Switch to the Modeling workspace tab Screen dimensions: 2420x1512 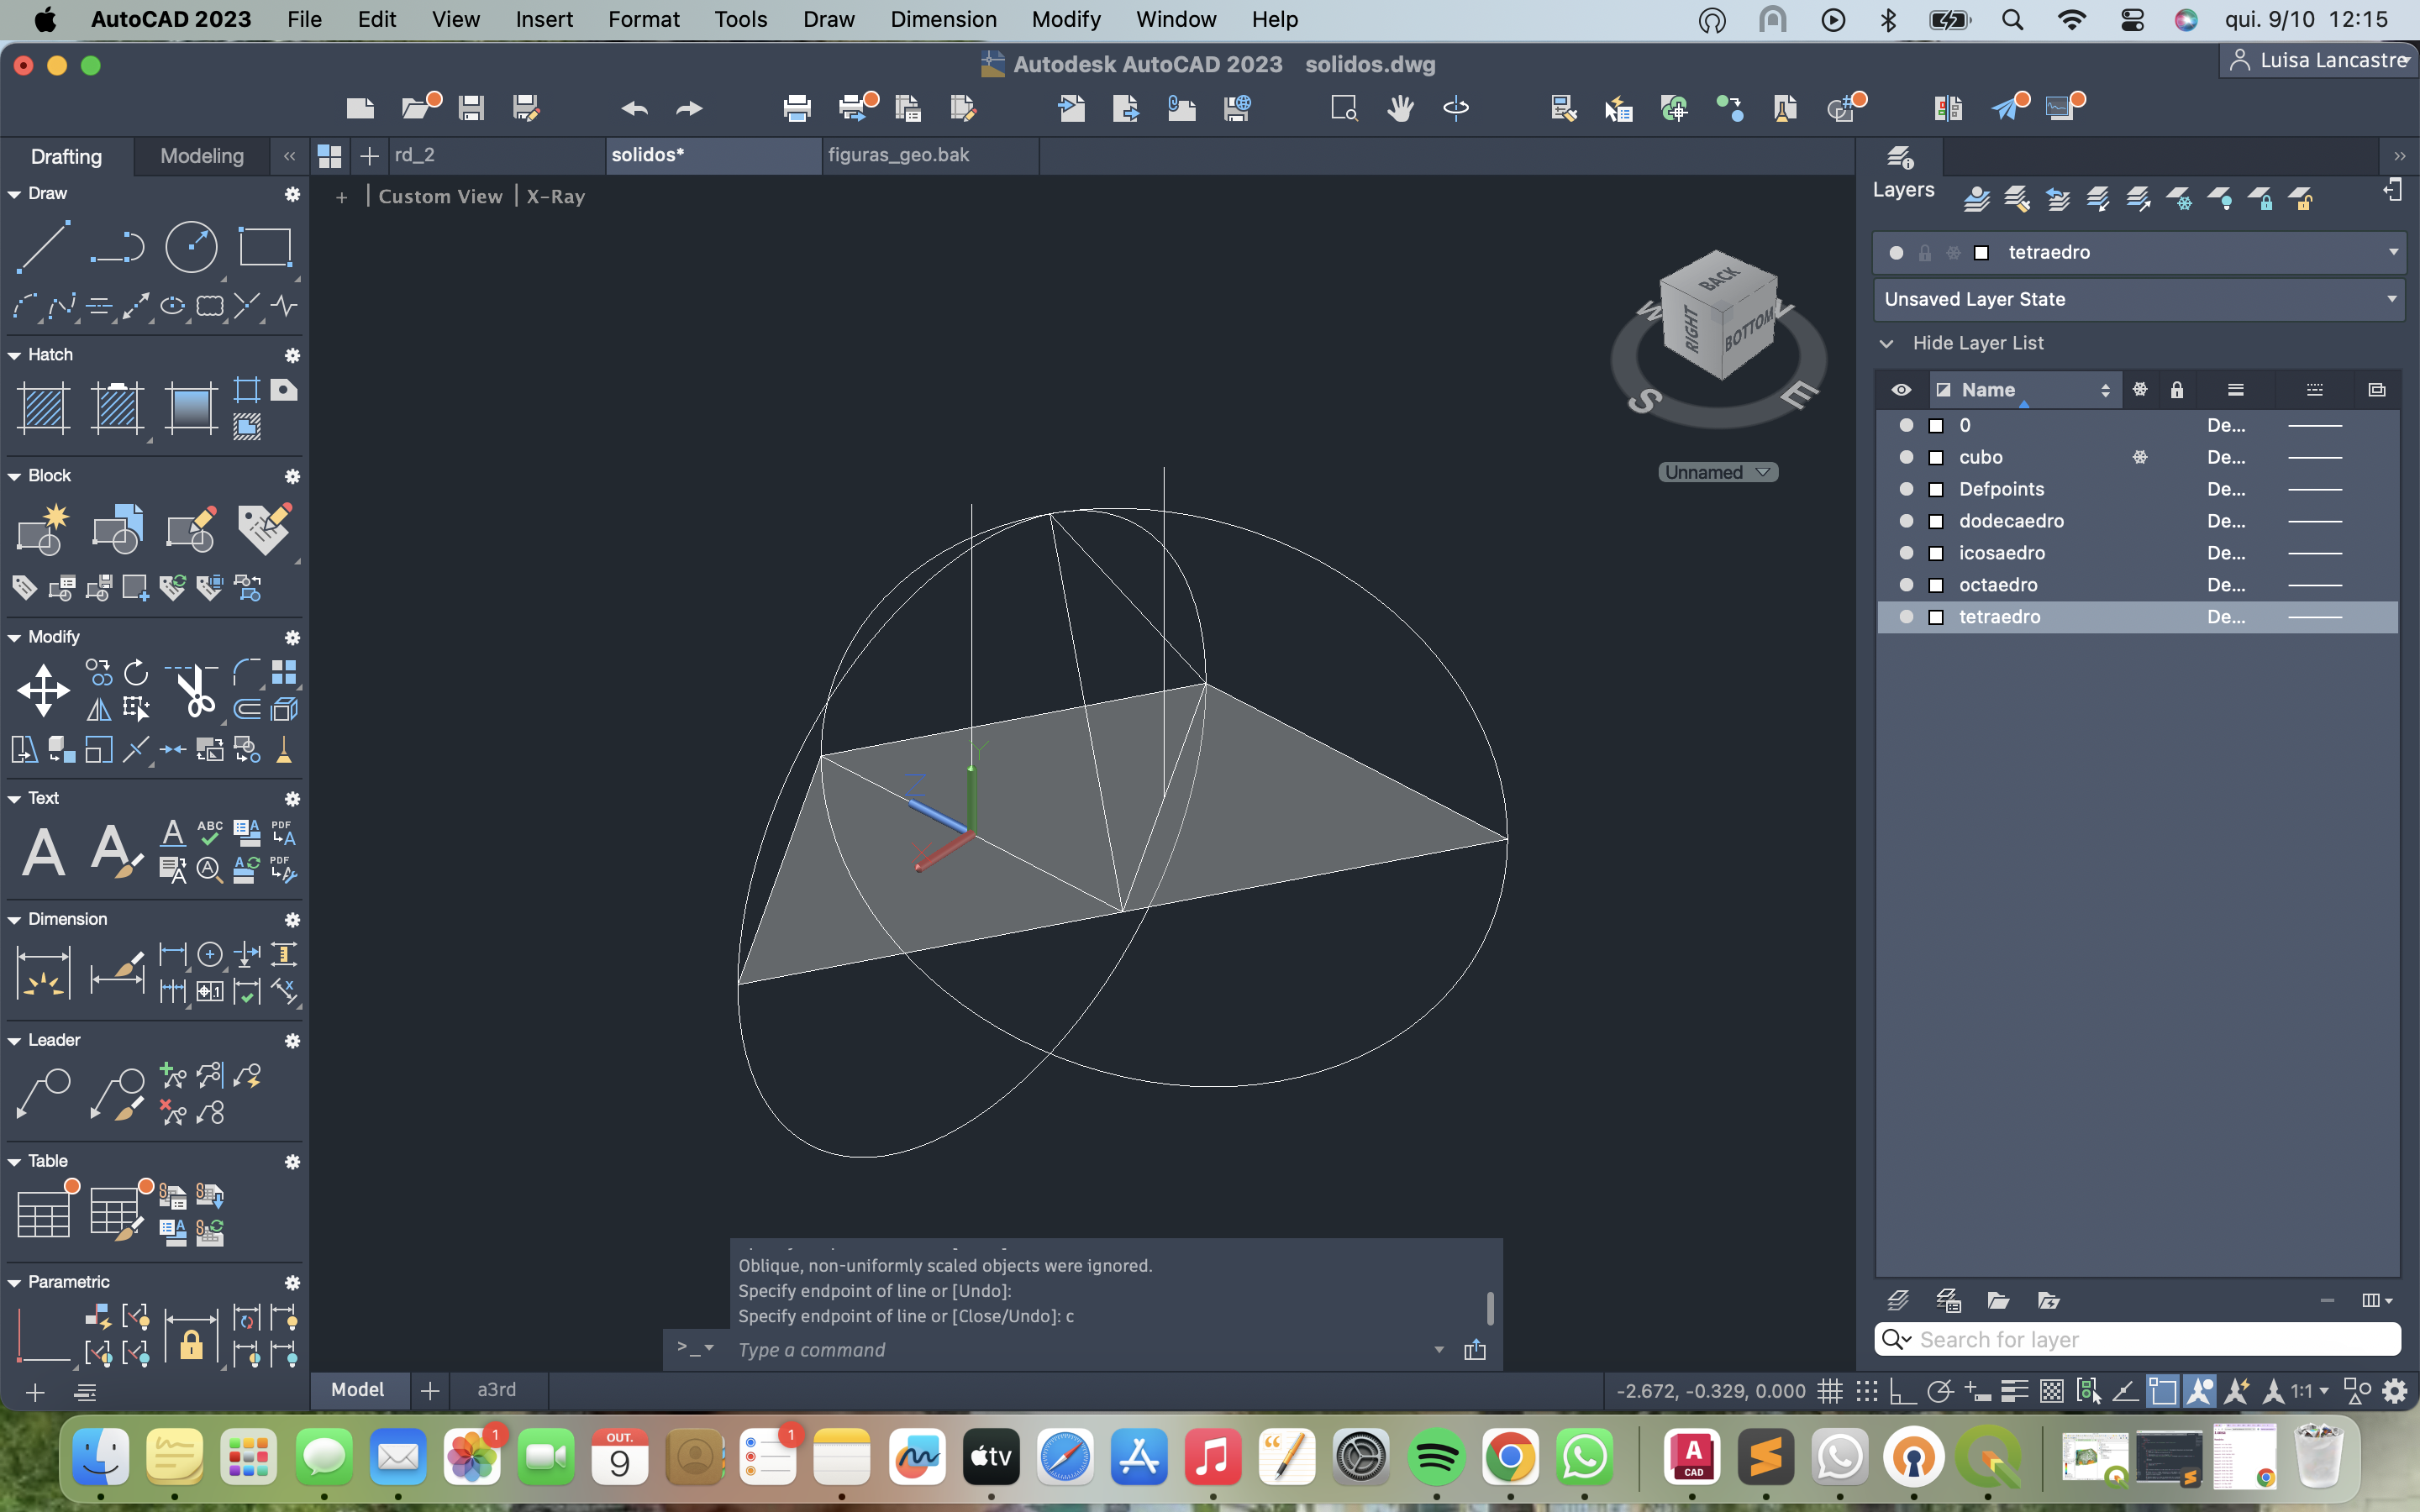click(201, 156)
